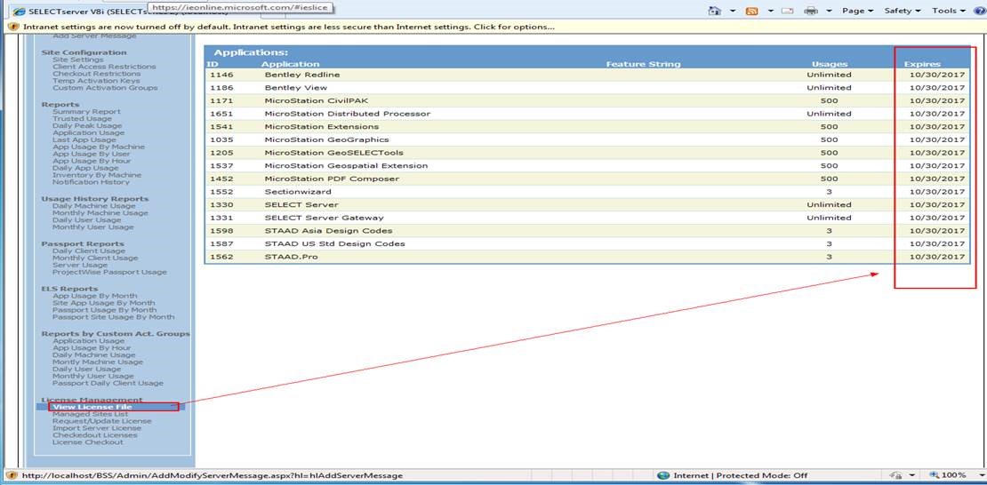Open the Trusted Usage report
987x485 pixels.
click(83, 118)
